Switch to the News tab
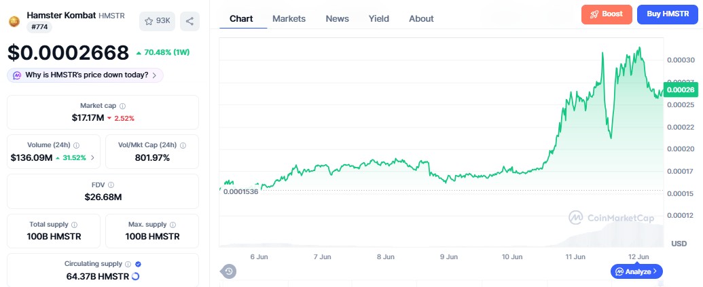Image resolution: width=703 pixels, height=287 pixels. pos(337,19)
